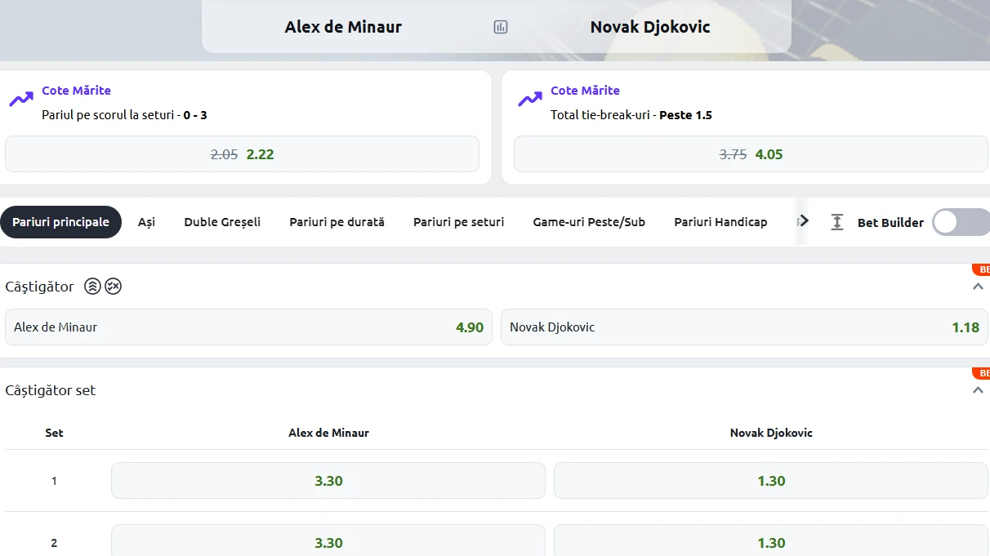The image size is (990, 556).
Task: Open the Game-uri Peste/Sub tab
Action: (589, 222)
